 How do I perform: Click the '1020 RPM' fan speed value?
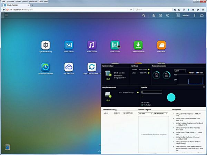[144, 73]
